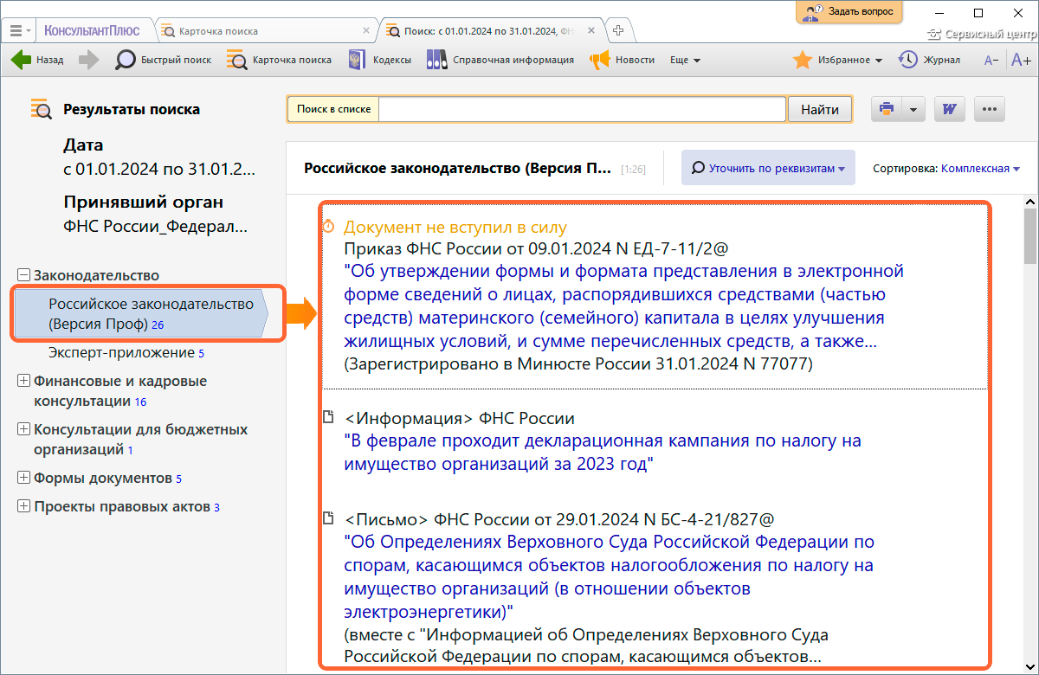Close the Поиск: с 01.01.2024 tab
Viewport: 1039px width, 675px height.
[593, 31]
